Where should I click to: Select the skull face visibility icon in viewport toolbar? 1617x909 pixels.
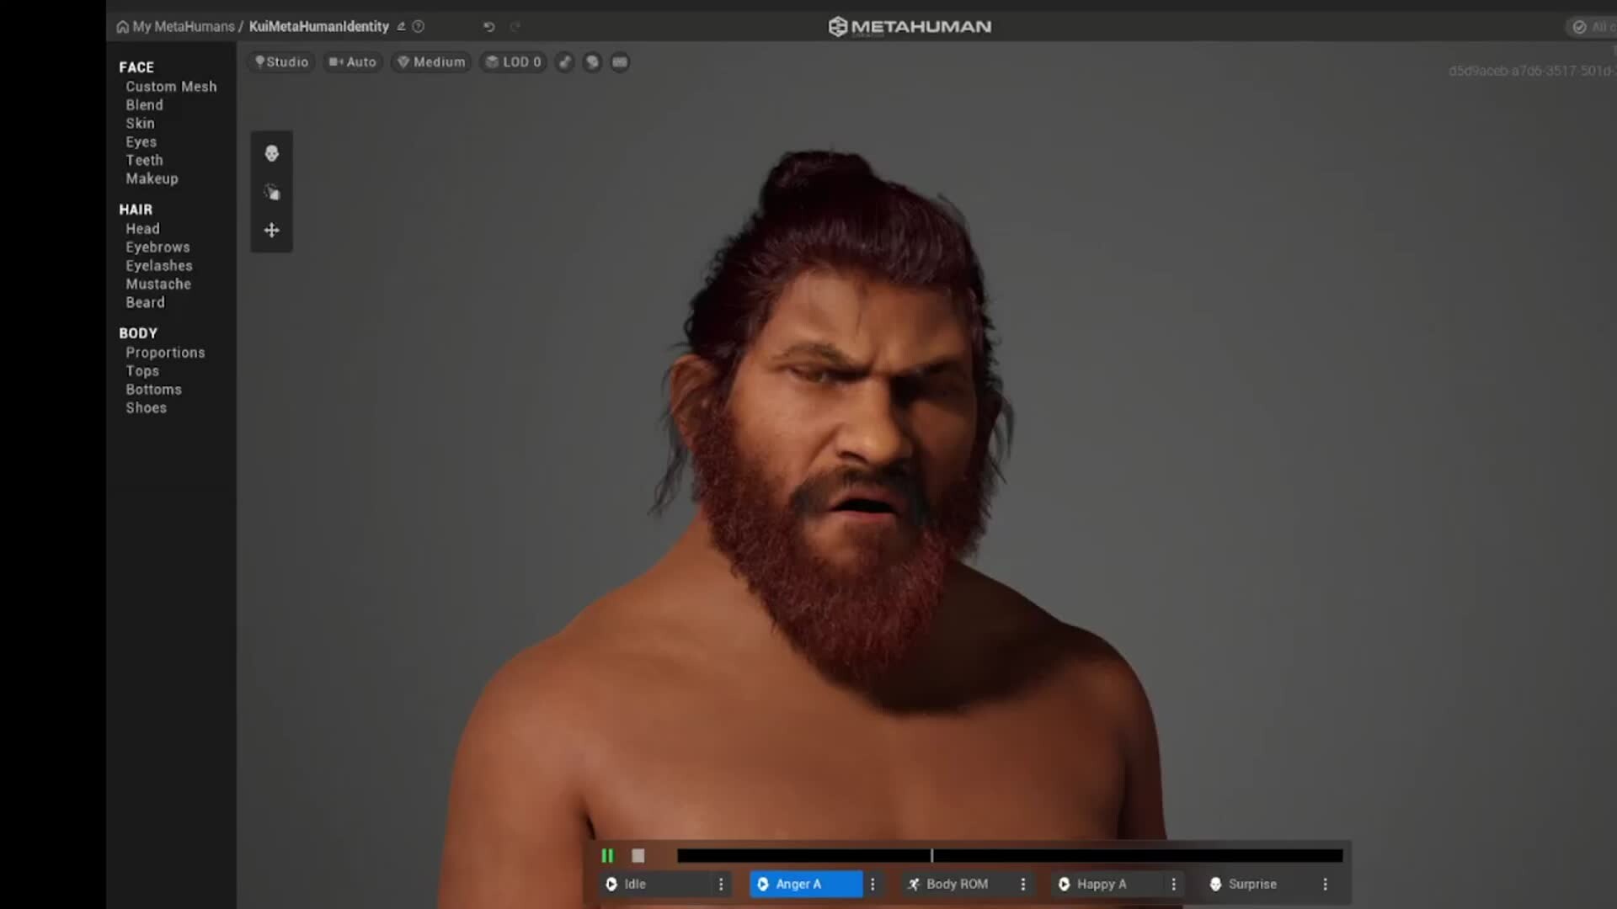tap(271, 153)
